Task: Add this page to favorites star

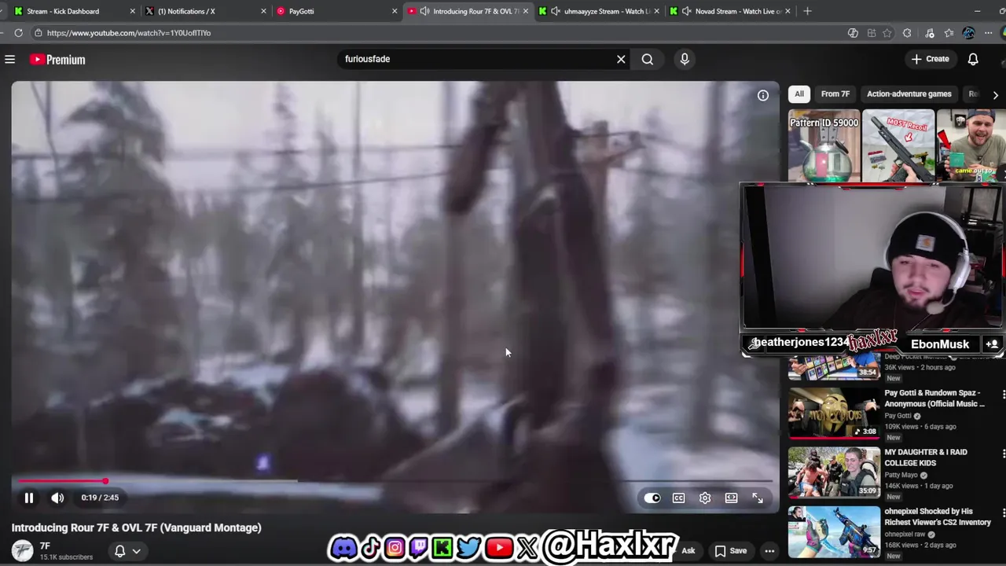Action: pos(887,33)
